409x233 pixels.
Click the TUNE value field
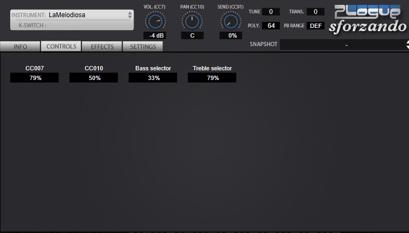[271, 12]
